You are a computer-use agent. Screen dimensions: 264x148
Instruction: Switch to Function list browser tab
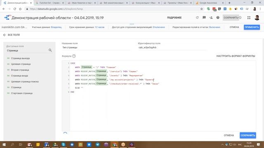point(49,3)
